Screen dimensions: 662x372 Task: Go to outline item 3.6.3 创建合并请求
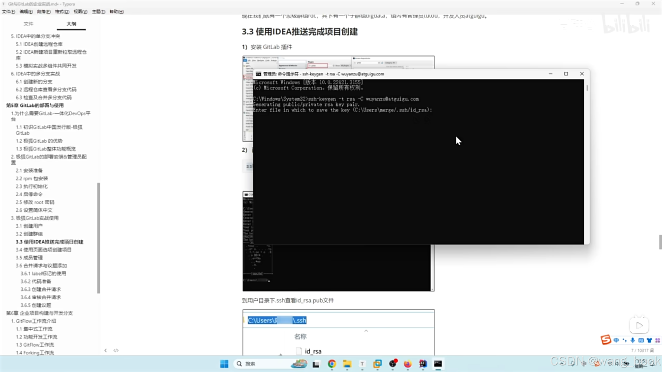(x=40, y=289)
